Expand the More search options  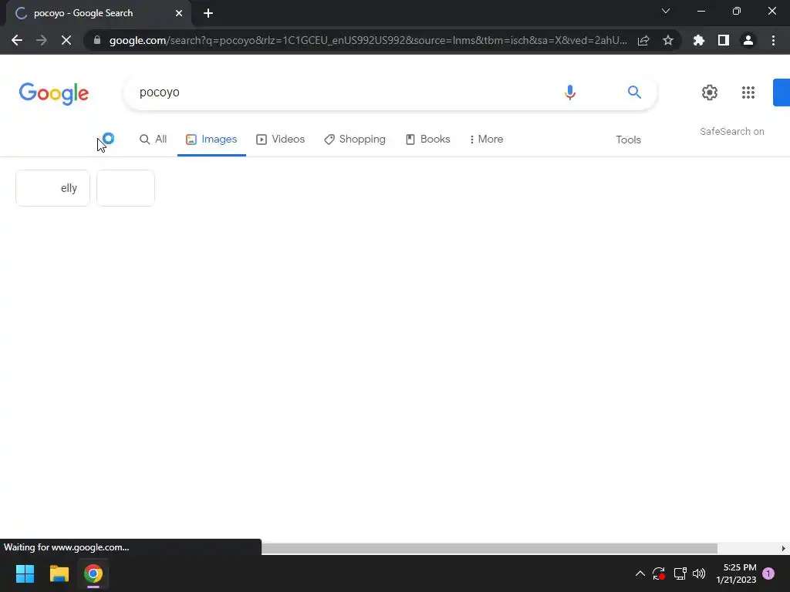(x=486, y=140)
